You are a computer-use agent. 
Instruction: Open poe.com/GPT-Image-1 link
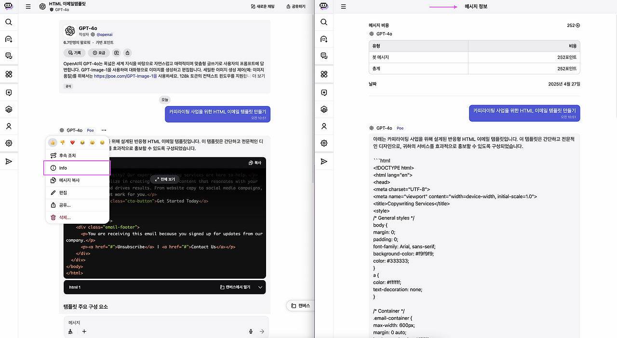pos(125,76)
